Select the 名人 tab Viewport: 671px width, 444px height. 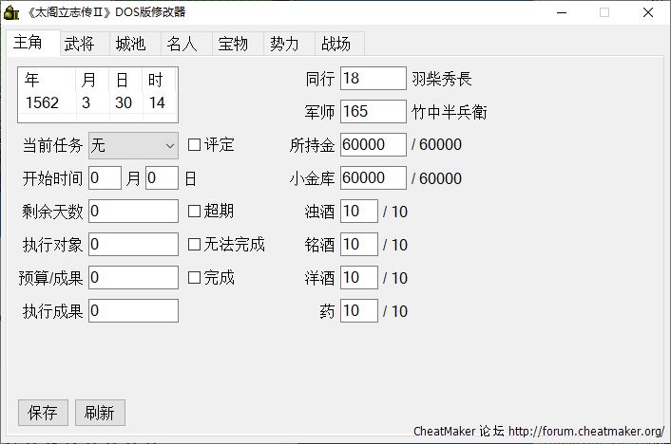(x=182, y=44)
